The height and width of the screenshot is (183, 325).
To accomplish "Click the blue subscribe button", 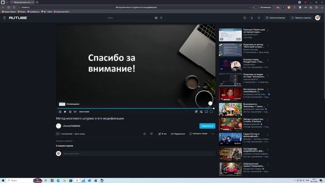I will tap(207, 126).
